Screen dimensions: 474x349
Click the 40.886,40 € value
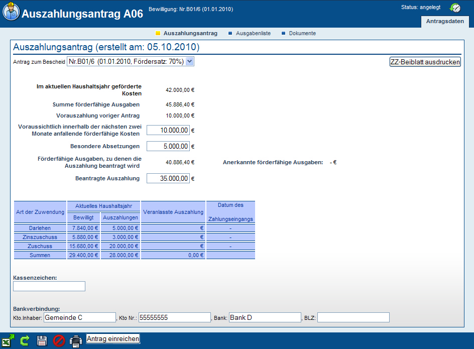[180, 162]
